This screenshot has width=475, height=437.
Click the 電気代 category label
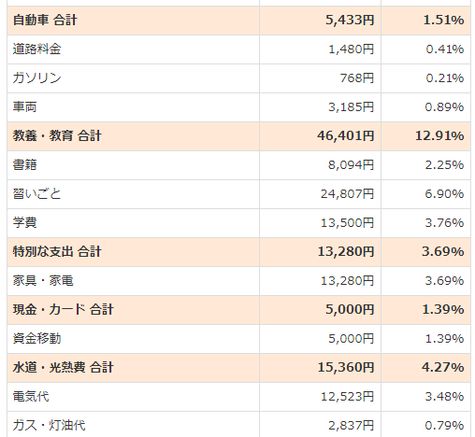[31, 397]
